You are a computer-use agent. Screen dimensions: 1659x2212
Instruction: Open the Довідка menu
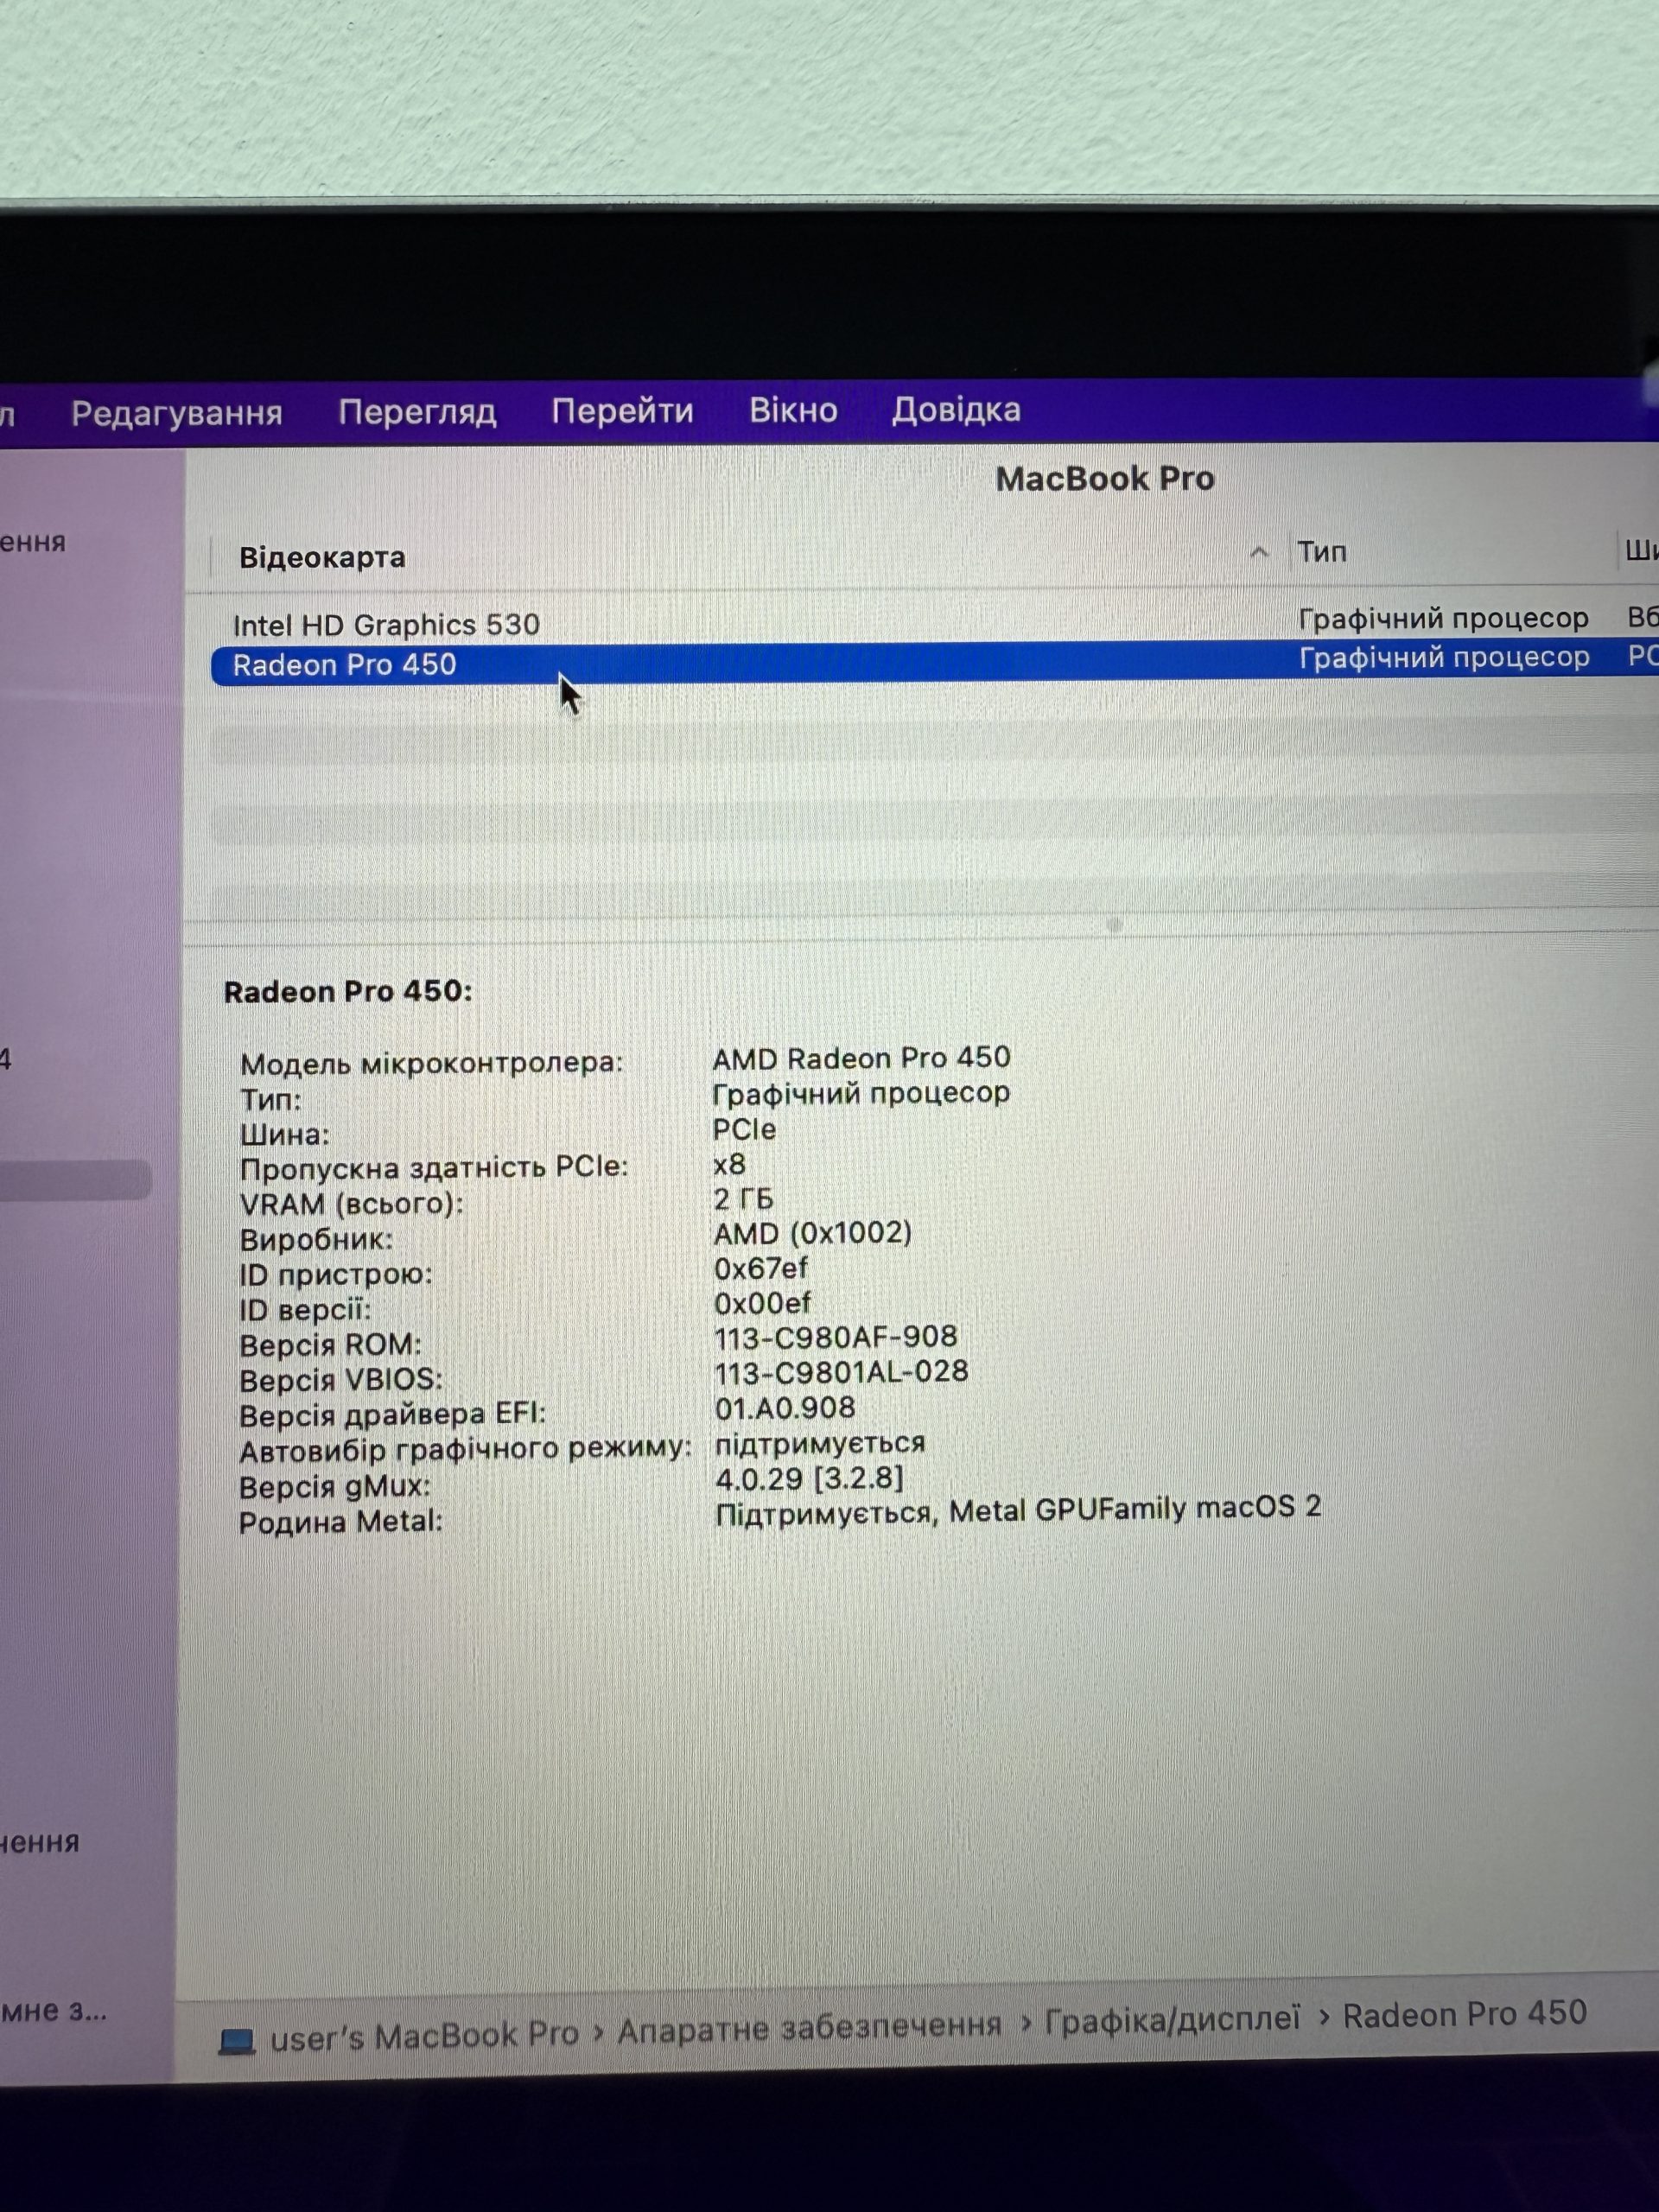(x=956, y=409)
